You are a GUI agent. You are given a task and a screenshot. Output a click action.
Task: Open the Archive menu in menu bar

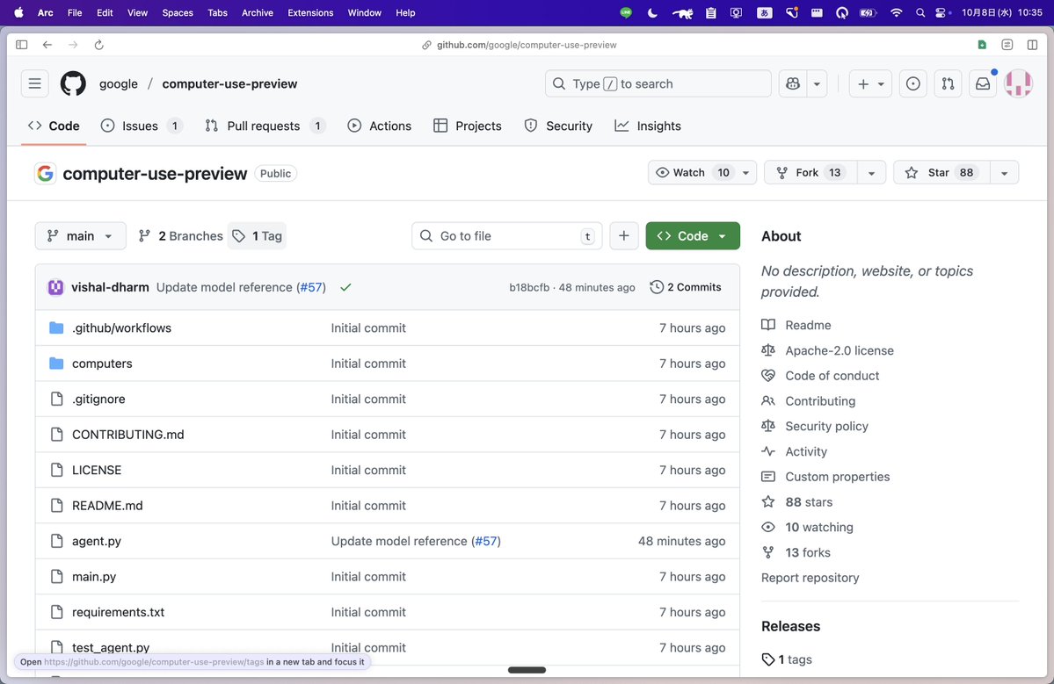258,13
